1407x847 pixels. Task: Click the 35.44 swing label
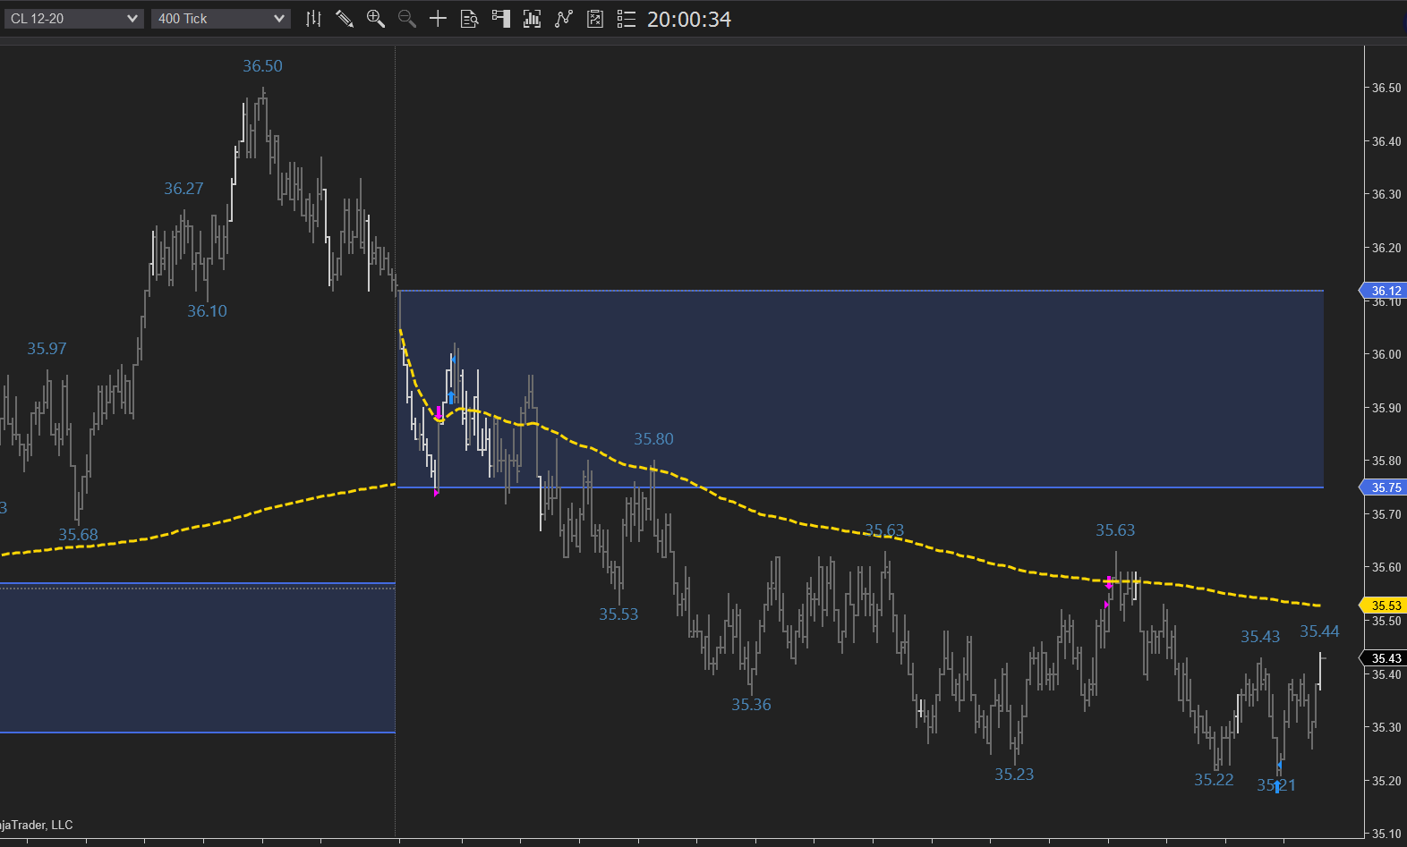pos(1319,631)
